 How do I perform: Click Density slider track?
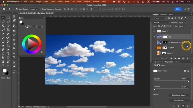(x=172, y=81)
